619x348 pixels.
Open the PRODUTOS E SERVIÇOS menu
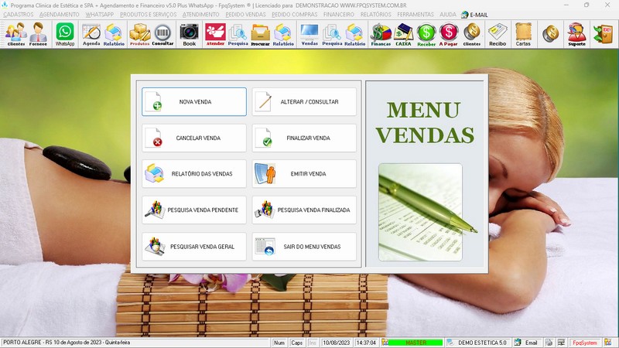click(x=148, y=15)
